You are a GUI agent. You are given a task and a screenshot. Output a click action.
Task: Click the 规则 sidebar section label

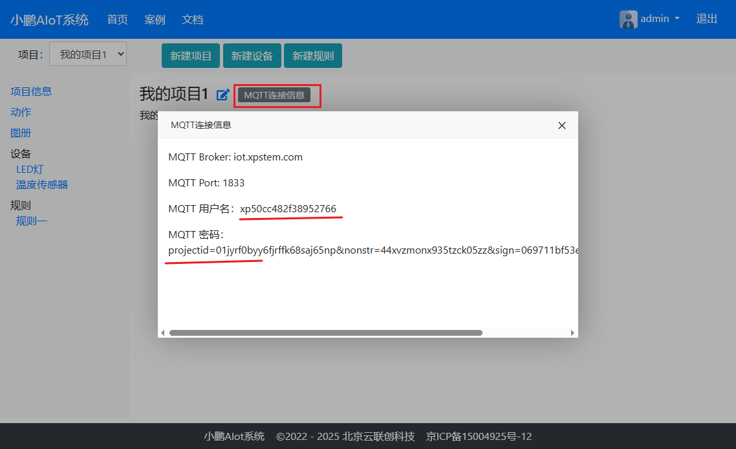21,205
